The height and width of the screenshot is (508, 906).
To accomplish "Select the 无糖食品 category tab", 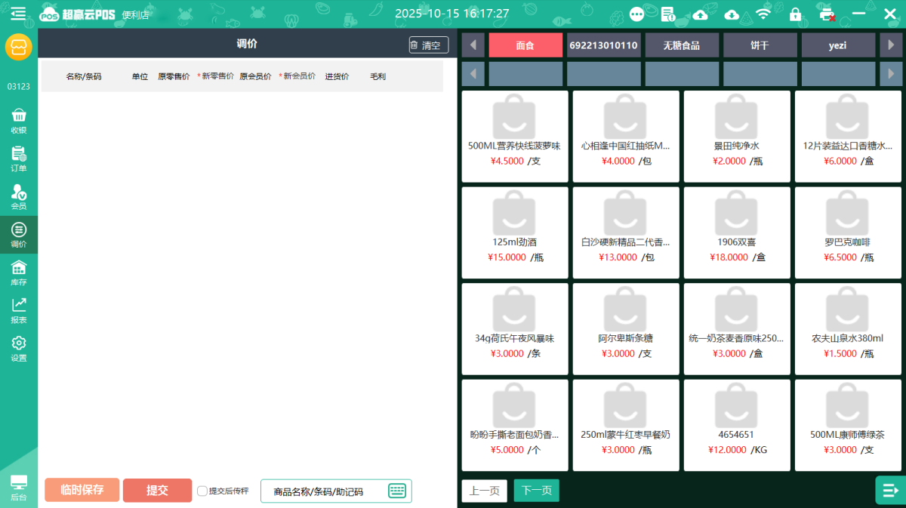I will (x=681, y=45).
